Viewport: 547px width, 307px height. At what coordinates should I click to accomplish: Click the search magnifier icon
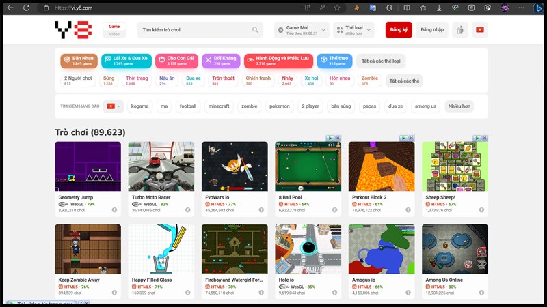point(256,30)
